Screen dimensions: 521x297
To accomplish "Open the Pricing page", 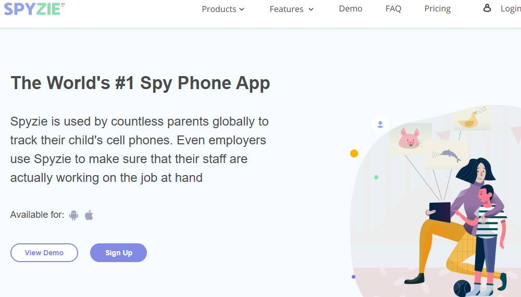I will click(438, 9).
